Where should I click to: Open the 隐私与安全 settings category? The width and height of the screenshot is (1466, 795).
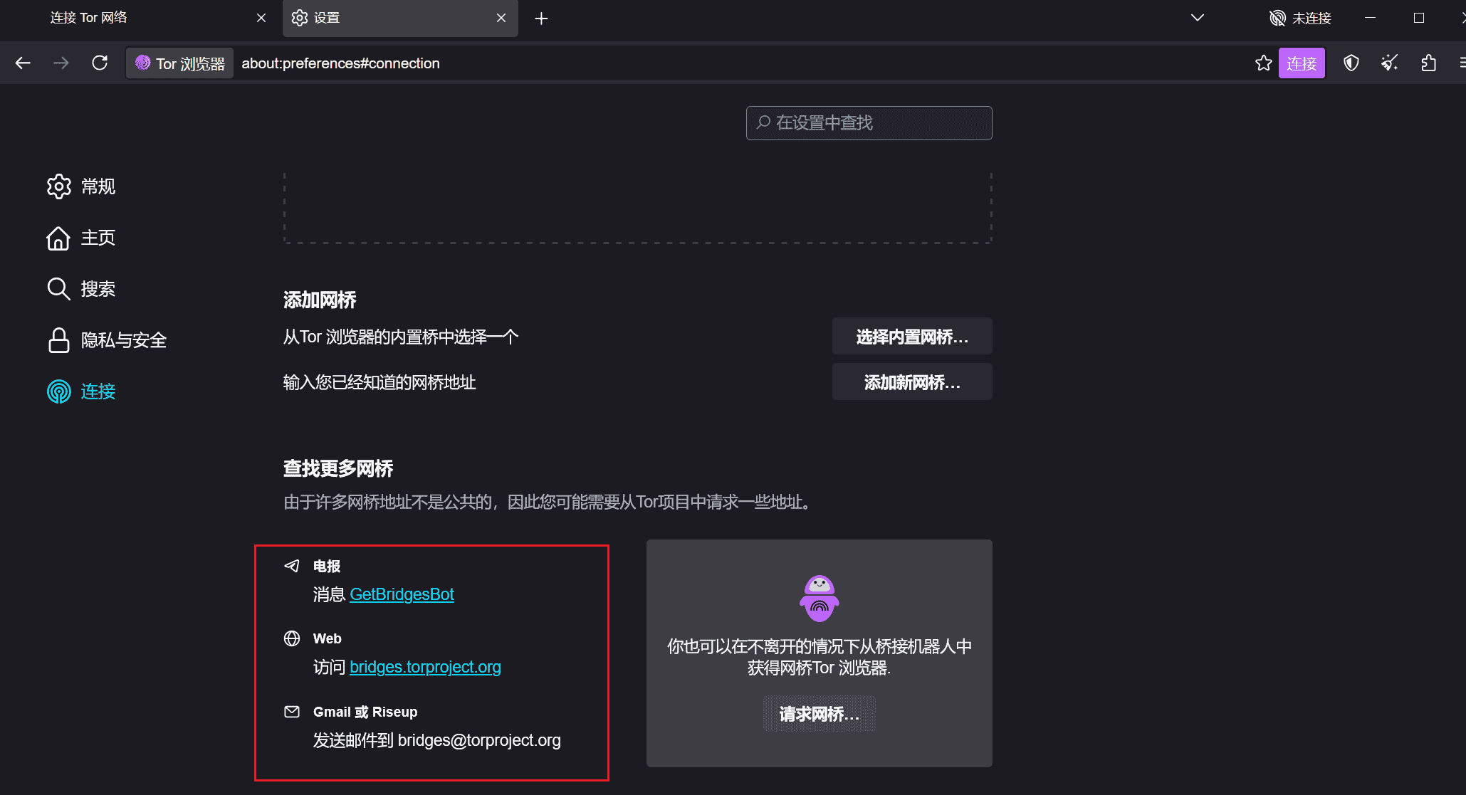(107, 340)
